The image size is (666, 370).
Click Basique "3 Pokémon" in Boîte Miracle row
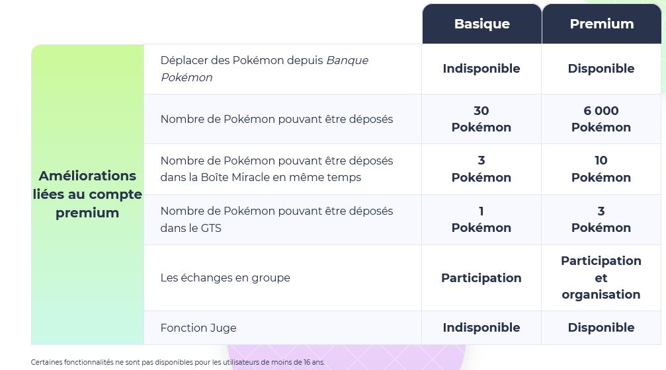click(481, 169)
